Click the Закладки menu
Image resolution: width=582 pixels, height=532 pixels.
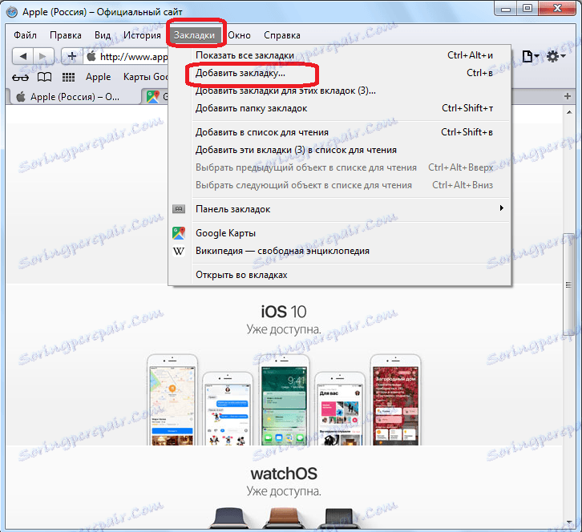(x=194, y=35)
